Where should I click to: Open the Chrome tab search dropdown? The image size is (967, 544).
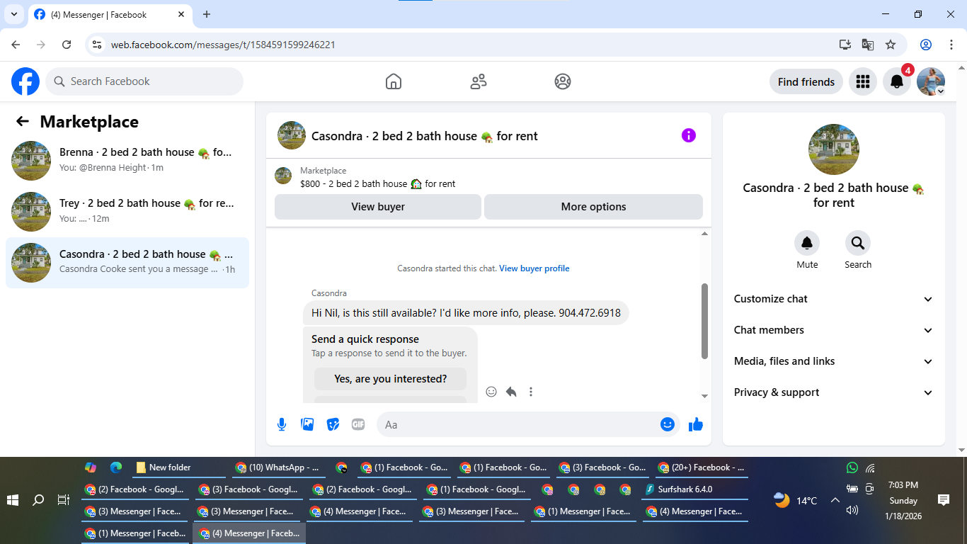(x=13, y=14)
